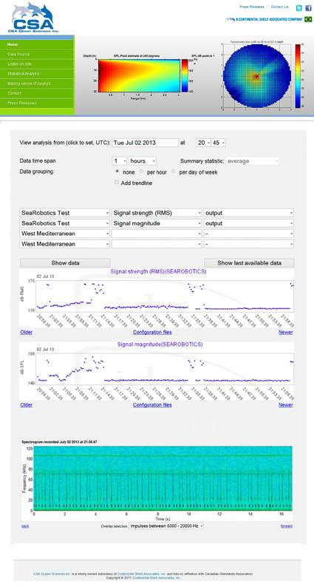Open the Home menu item
This screenshot has height=587, width=314.
[x=37, y=44]
